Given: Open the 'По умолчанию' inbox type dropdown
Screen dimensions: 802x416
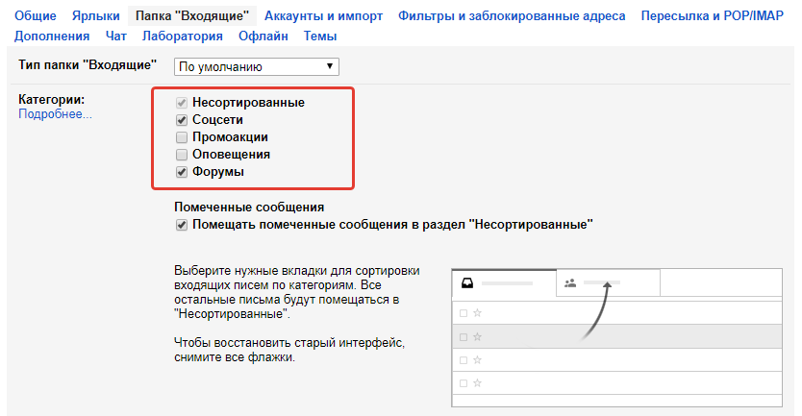Looking at the screenshot, I should click(257, 67).
